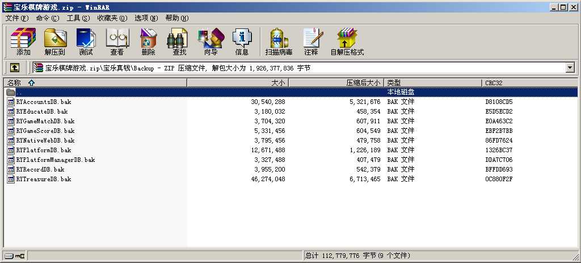The height and width of the screenshot is (263, 581).
Task: Sort by the 类型 column header
Action: (433, 83)
